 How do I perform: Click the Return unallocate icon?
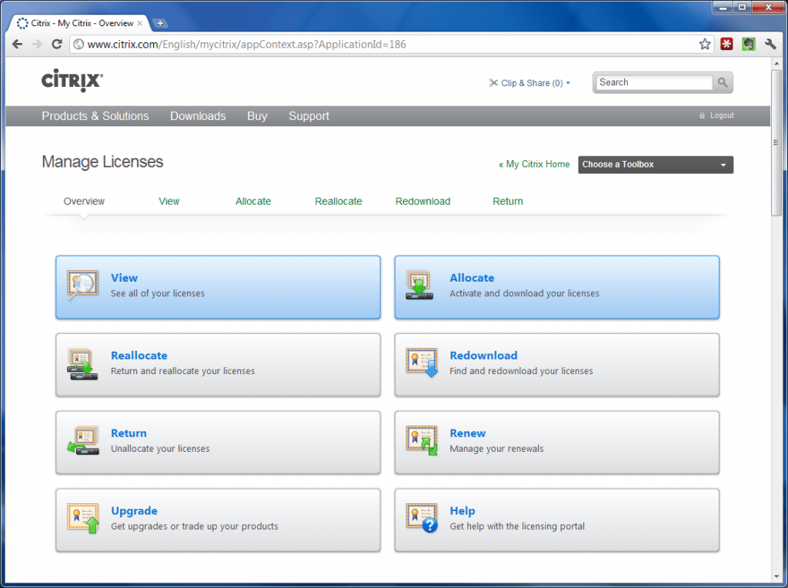[82, 440]
